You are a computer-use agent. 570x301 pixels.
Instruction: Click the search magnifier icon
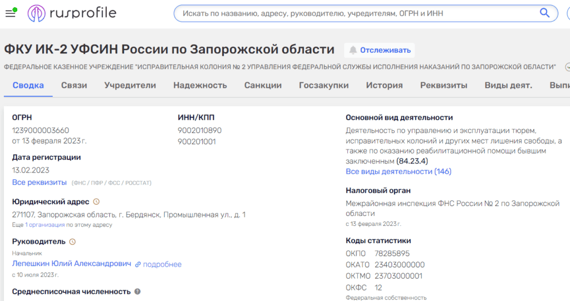coord(544,13)
